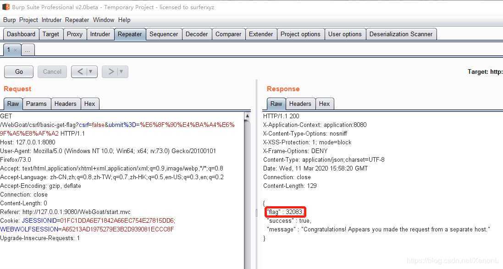The image size is (503, 269).
Task: Click the Accept-Encoding: gzip, deflate line
Action: 40,186
